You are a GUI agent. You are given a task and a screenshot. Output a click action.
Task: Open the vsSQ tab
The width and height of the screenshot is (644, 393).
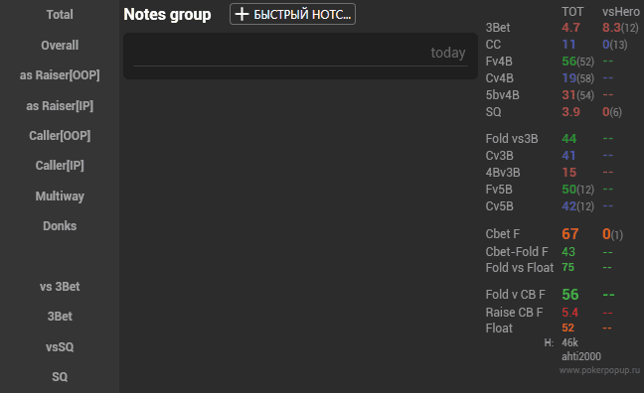pos(60,347)
